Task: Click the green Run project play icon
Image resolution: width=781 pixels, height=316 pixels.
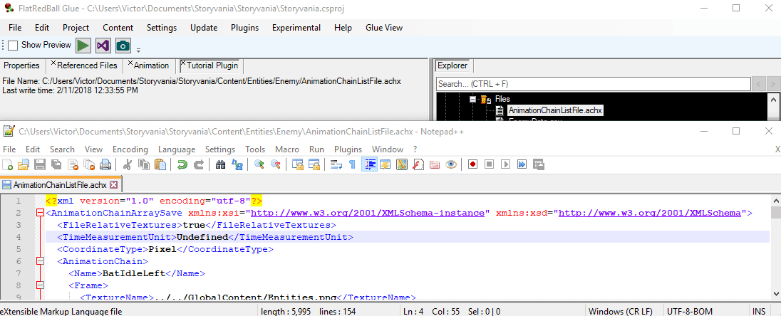Action: pos(83,46)
